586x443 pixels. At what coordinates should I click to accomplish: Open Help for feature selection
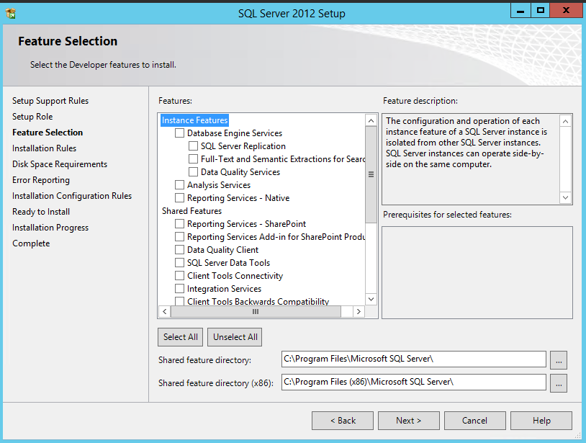pos(541,421)
